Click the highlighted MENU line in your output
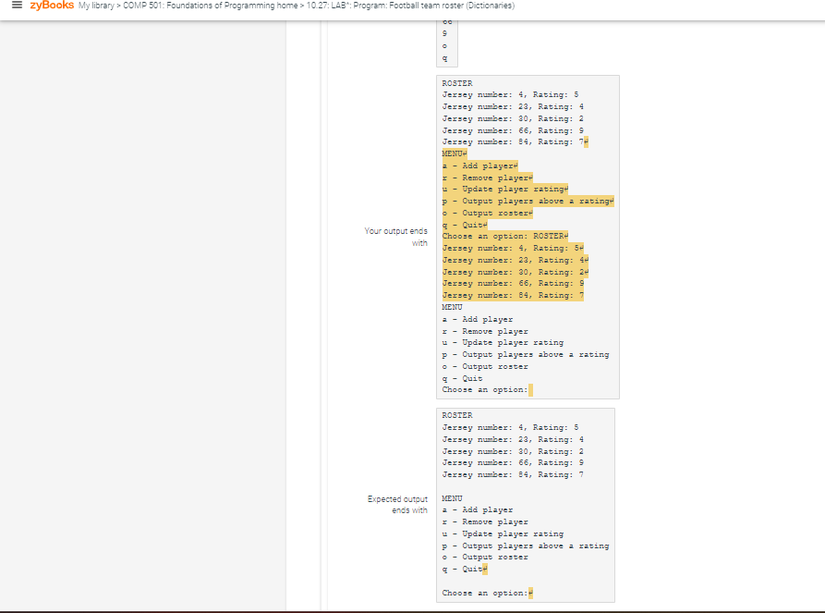The image size is (825, 613). [x=452, y=153]
